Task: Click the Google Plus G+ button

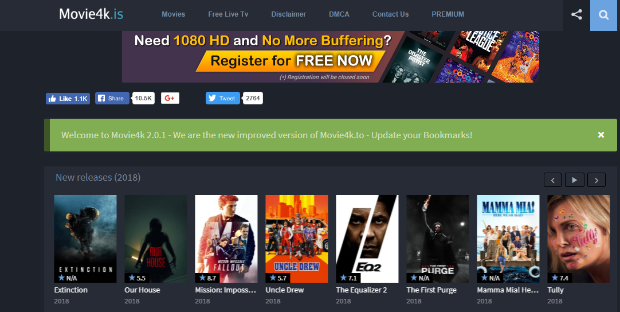Action: pos(170,98)
